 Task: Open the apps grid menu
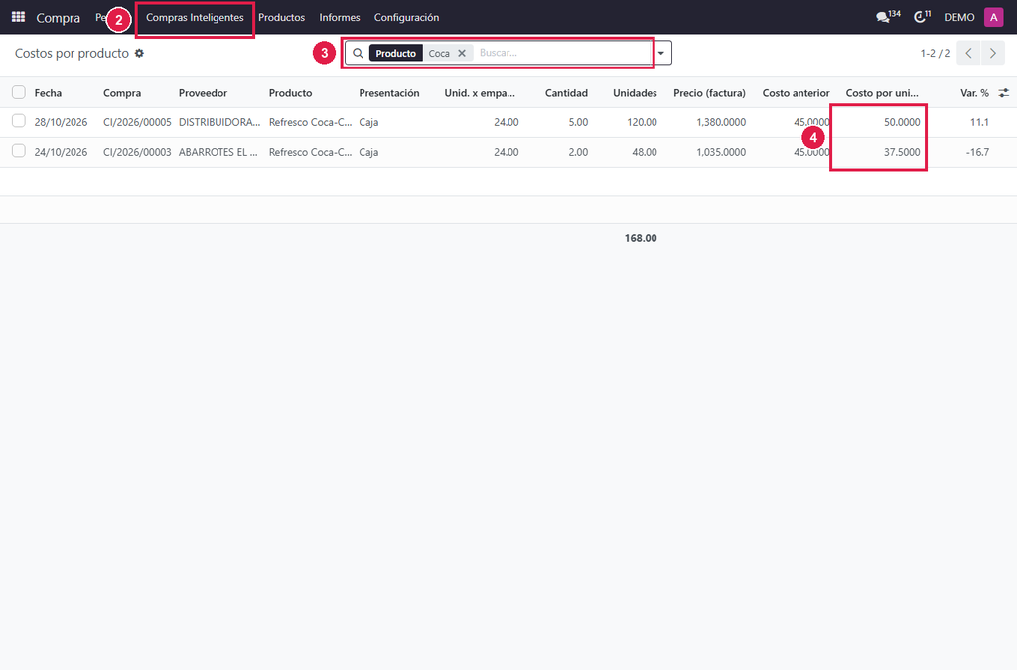(x=18, y=17)
